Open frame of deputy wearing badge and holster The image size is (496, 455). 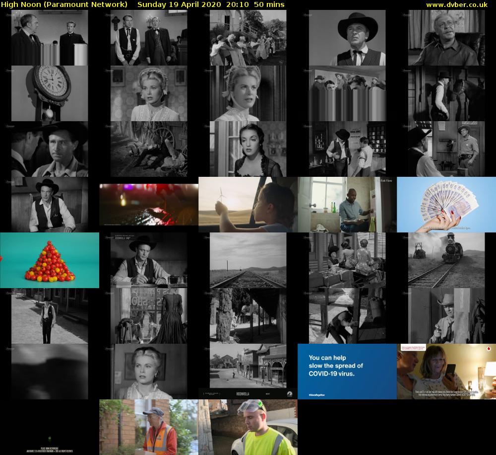(446, 149)
